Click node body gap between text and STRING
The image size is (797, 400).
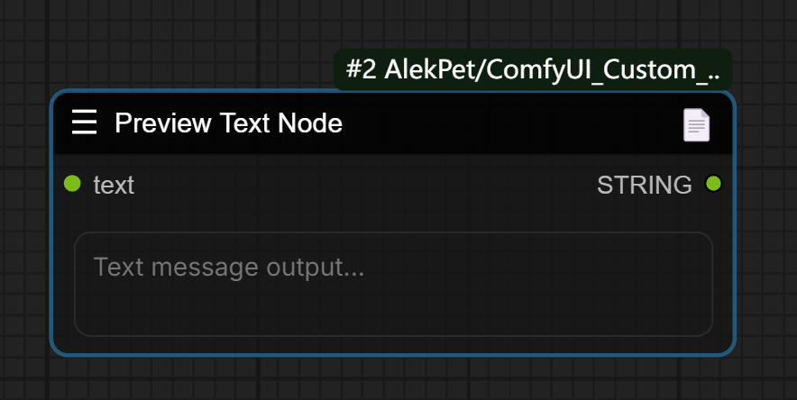[x=361, y=185]
